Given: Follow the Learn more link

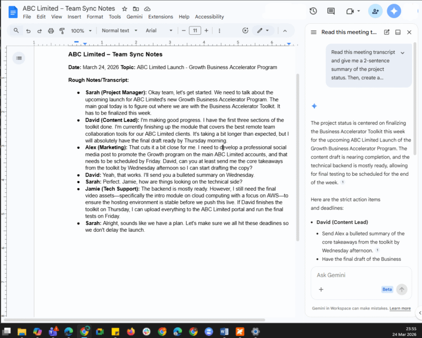Looking at the screenshot, I should pyautogui.click(x=400, y=308).
